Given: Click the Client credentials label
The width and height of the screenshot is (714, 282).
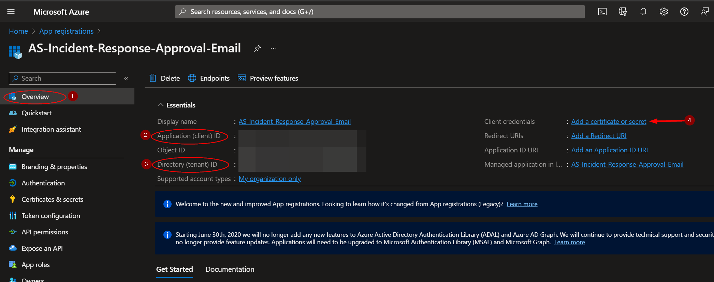Looking at the screenshot, I should tap(509, 121).
